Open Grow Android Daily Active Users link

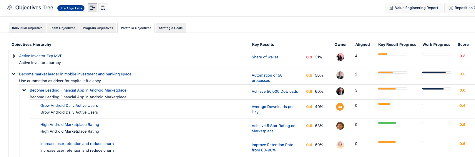(69, 105)
